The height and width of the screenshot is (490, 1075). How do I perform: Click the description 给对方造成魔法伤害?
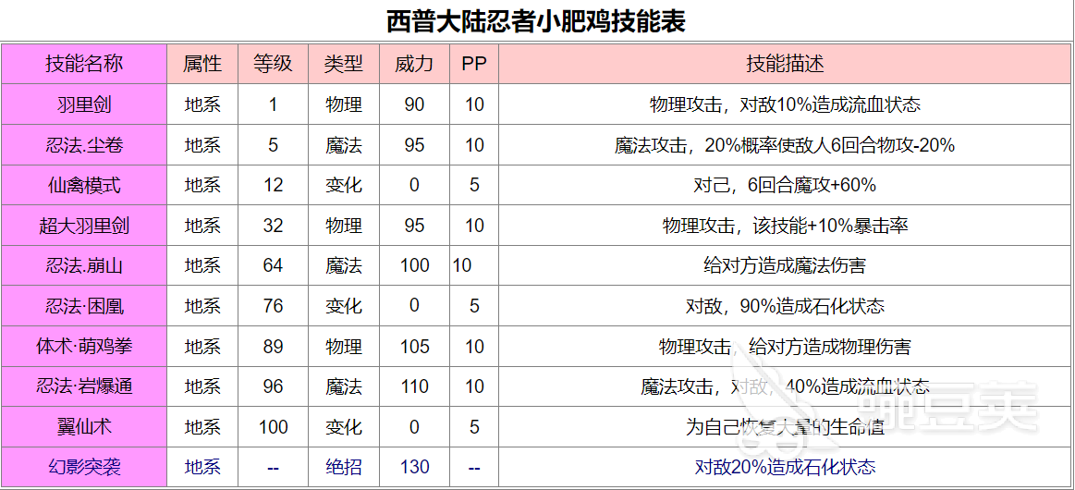click(x=785, y=266)
